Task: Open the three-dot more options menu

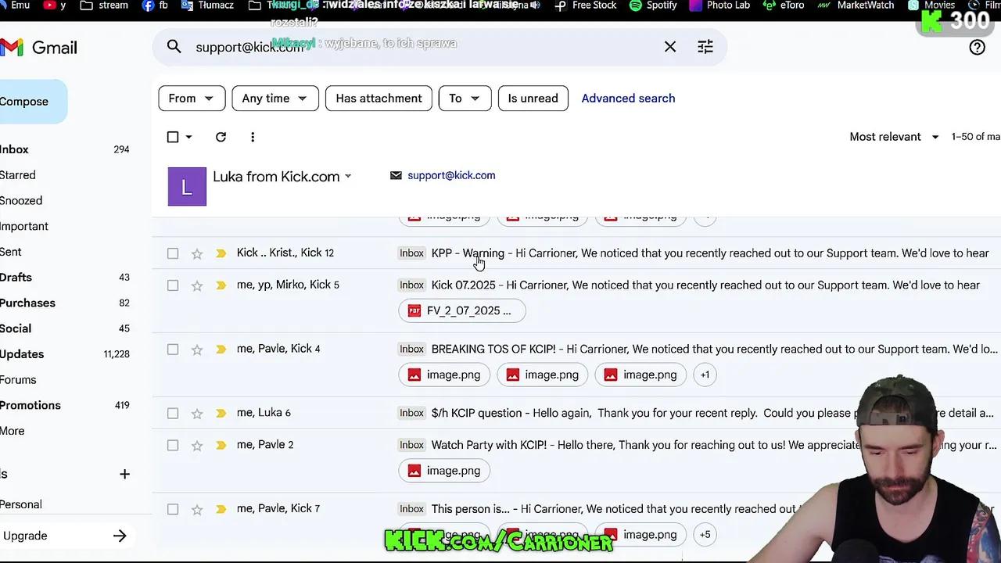Action: 253,137
